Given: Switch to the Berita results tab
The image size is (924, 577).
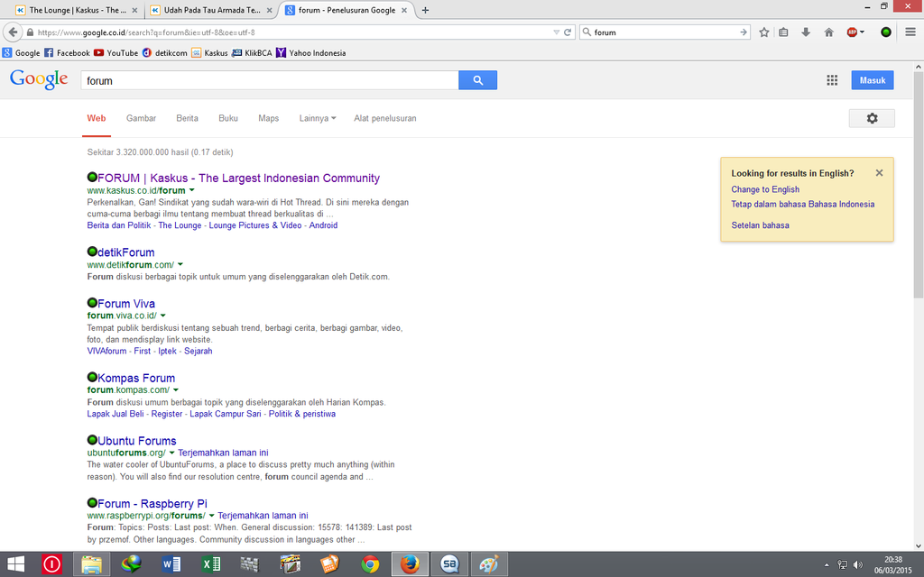Looking at the screenshot, I should click(187, 118).
